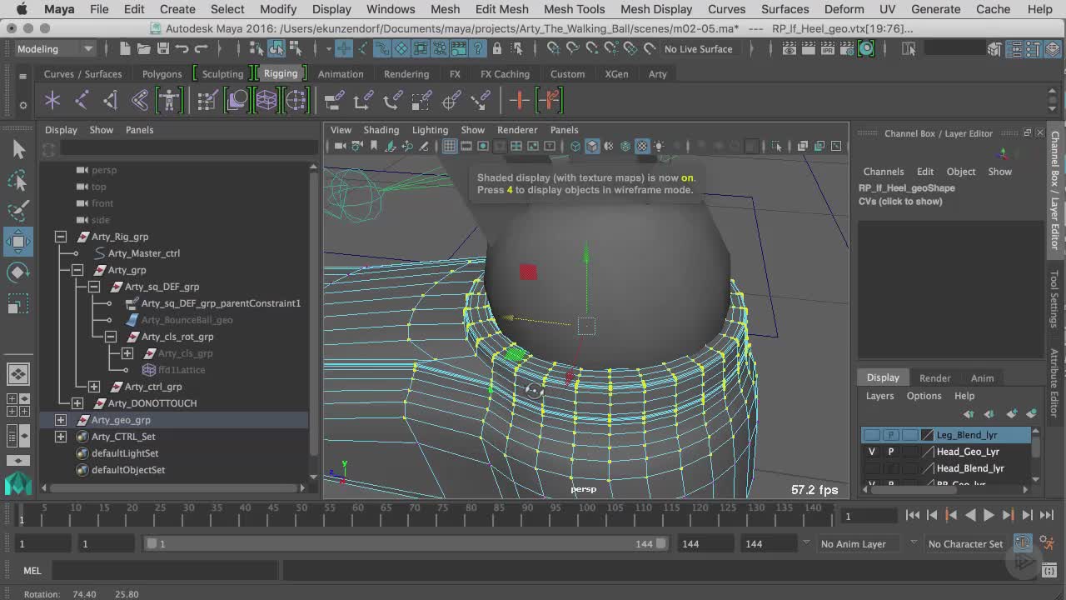Expand the Arty_DONOTTOUCH node
This screenshot has height=600, width=1066.
tap(77, 403)
